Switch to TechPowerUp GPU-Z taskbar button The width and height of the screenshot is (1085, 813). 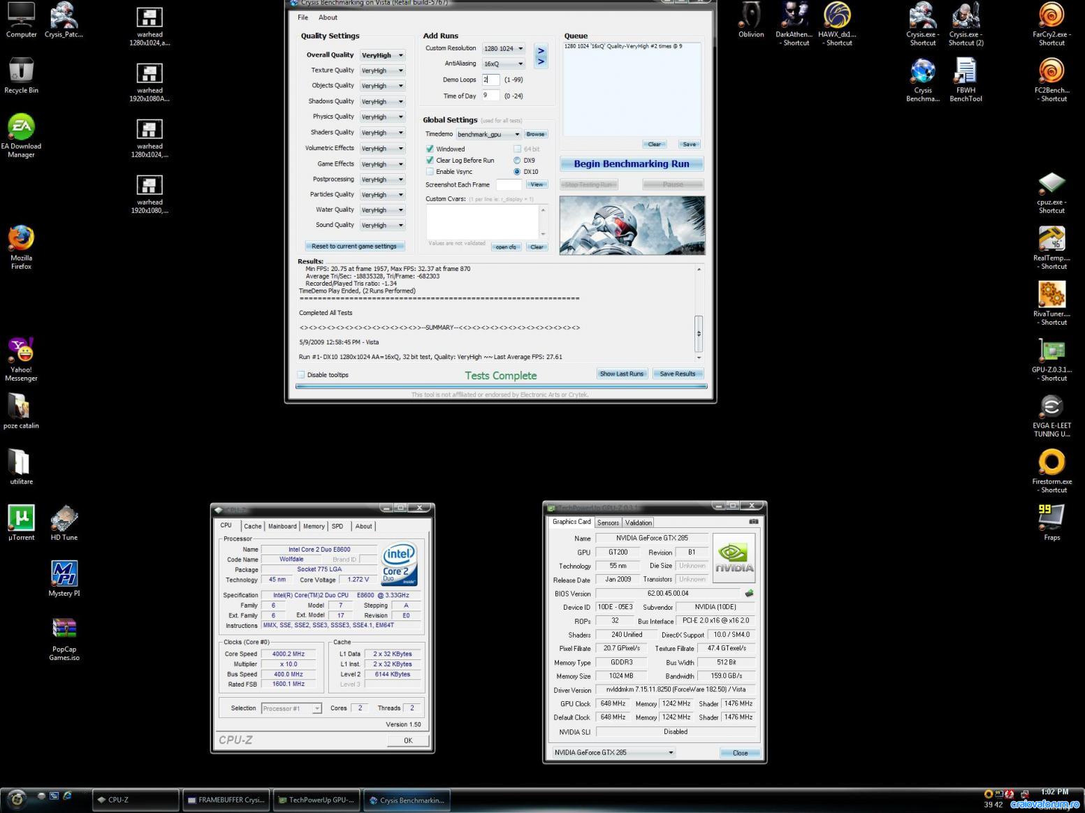(x=316, y=800)
